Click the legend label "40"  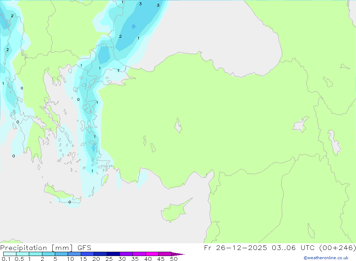148,259
